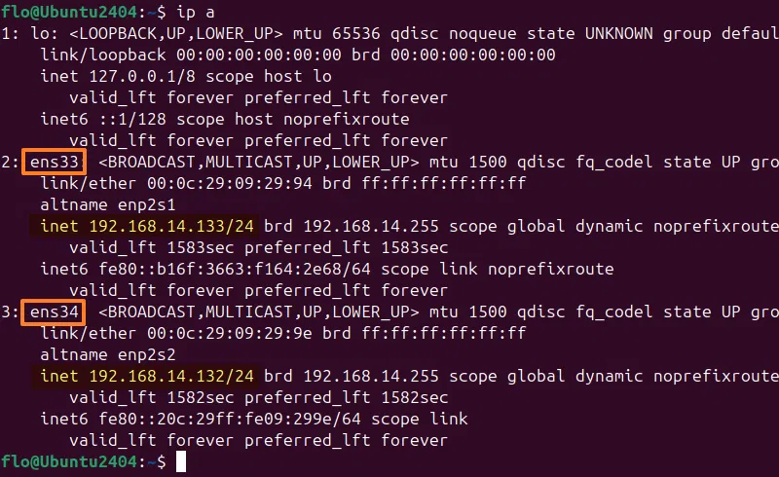Click the highlighted ens33 interface name
Screen dimensions: 779x477
pyautogui.click(x=57, y=161)
